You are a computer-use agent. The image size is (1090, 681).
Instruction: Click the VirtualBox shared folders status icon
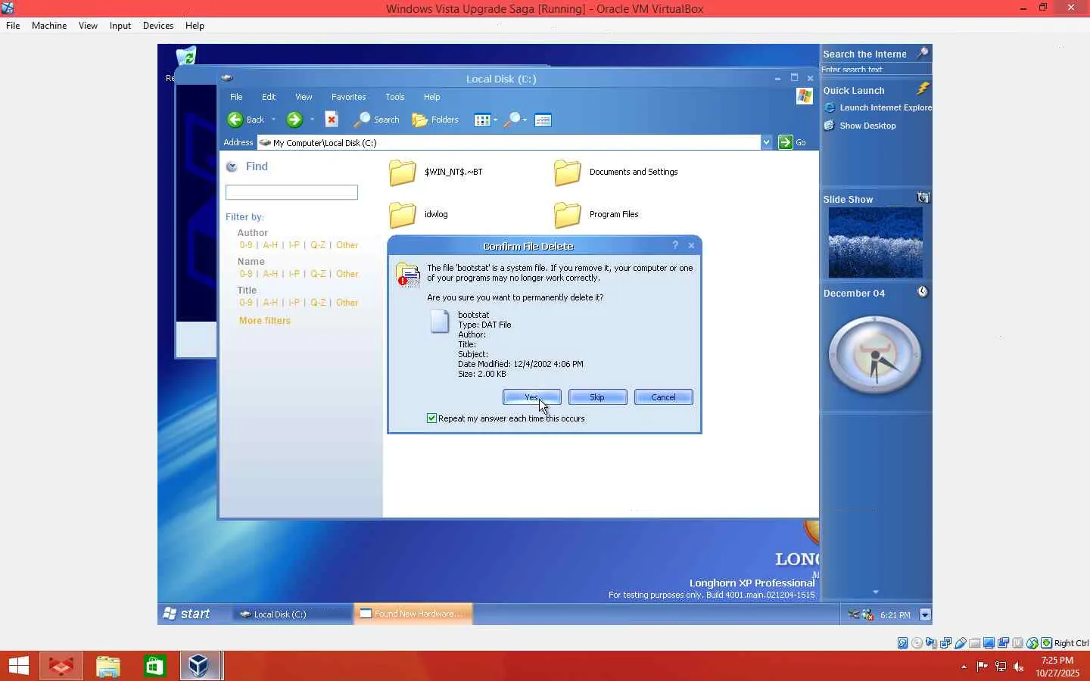(975, 643)
